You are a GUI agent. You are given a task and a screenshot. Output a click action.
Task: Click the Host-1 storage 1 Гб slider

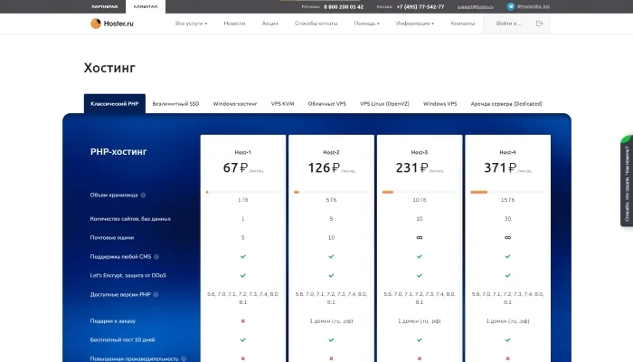(x=243, y=192)
